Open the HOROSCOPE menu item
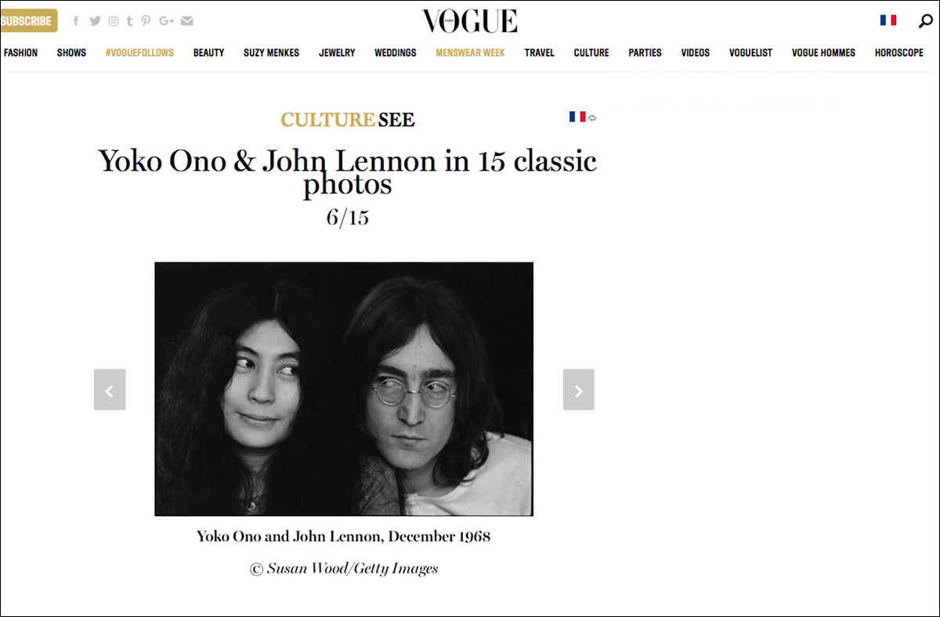 coord(899,52)
